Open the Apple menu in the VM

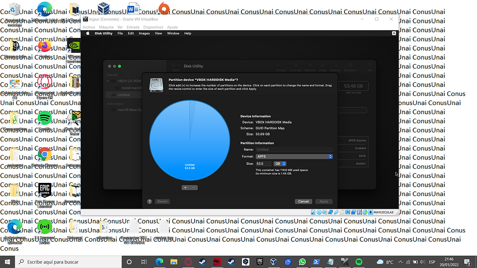point(88,34)
